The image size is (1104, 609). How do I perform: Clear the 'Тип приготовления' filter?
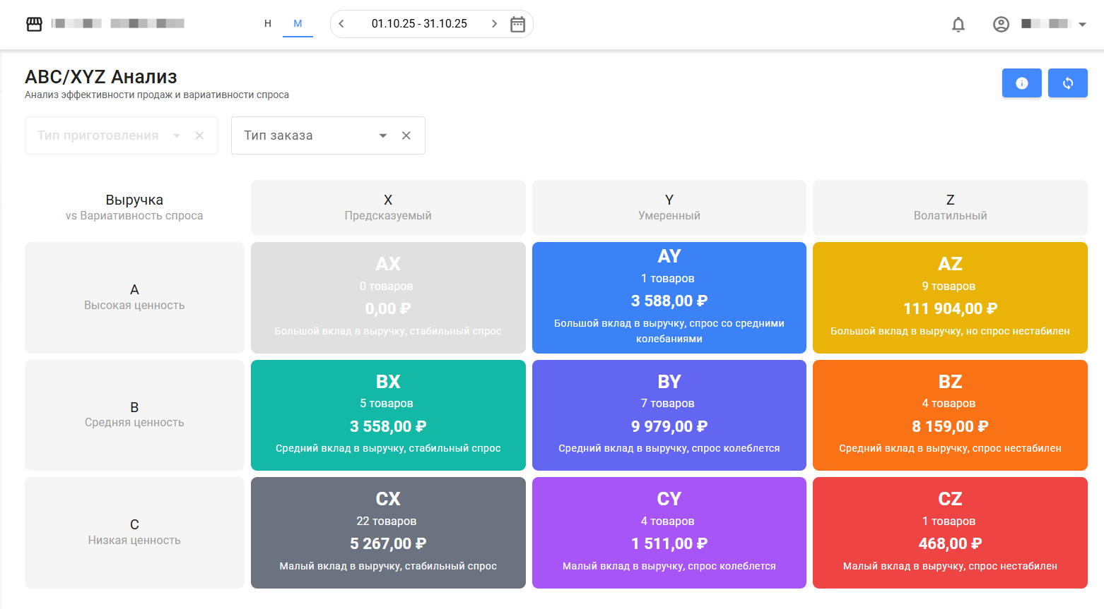point(200,135)
